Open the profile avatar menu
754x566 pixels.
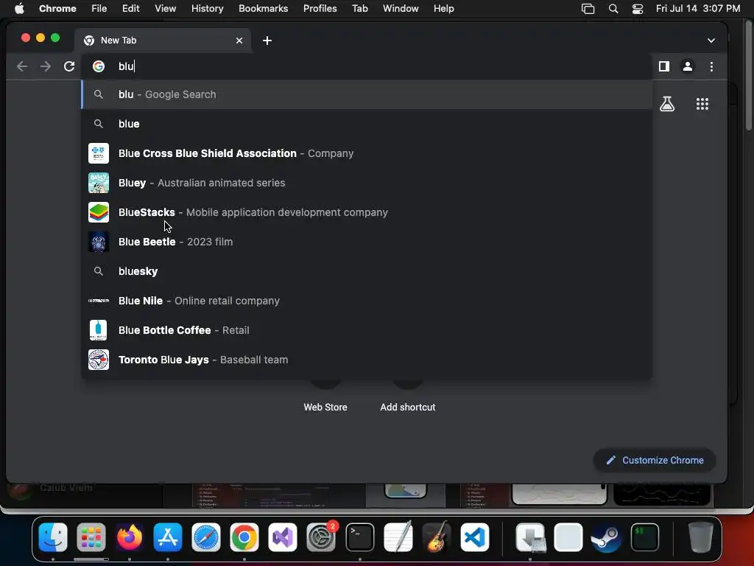pos(688,66)
